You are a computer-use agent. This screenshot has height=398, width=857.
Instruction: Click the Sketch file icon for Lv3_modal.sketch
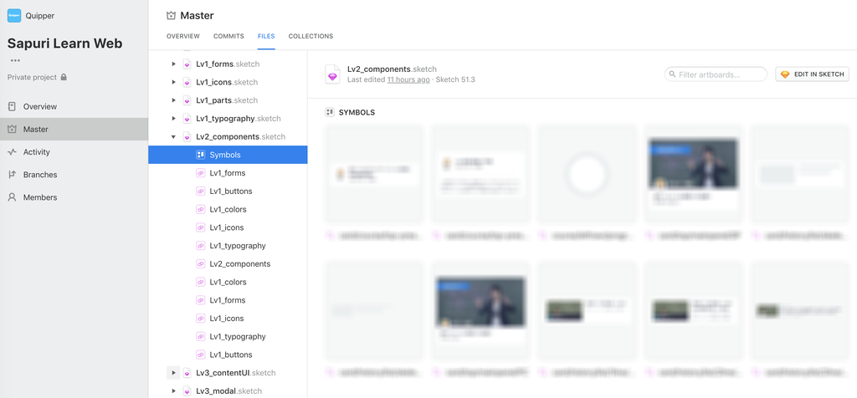tap(187, 391)
